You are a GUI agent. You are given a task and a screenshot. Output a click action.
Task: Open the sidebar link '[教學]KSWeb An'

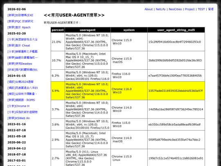coord(18,118)
